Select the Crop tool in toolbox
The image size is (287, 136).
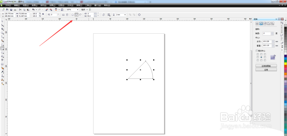click(2, 29)
